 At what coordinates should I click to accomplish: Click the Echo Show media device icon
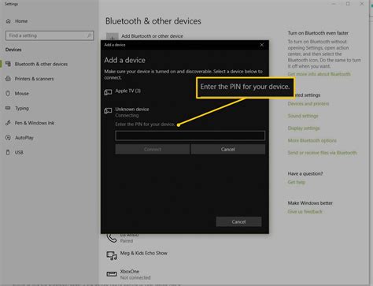[x=112, y=255]
